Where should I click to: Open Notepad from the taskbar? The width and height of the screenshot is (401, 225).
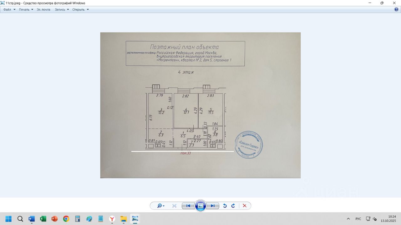(x=101, y=219)
